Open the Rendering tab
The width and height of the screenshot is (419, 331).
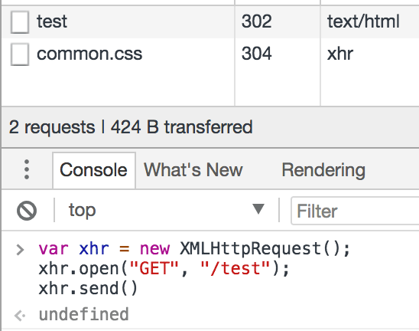pyautogui.click(x=323, y=170)
